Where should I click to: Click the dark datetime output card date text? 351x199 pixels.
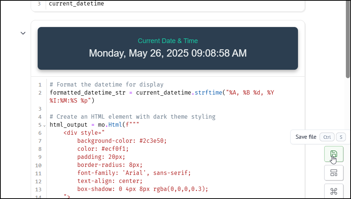[168, 53]
